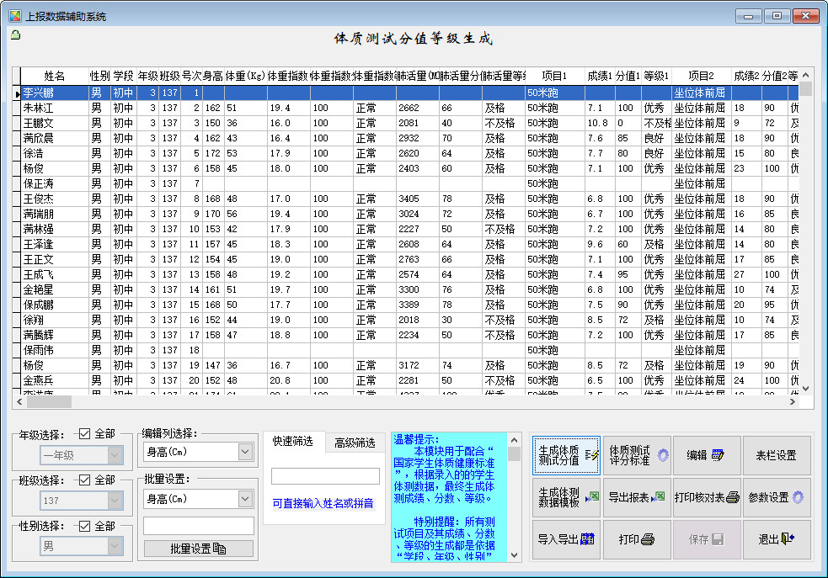Image resolution: width=828 pixels, height=578 pixels.
Task: Click the hint panel scroll-down arrow
Action: point(515,555)
